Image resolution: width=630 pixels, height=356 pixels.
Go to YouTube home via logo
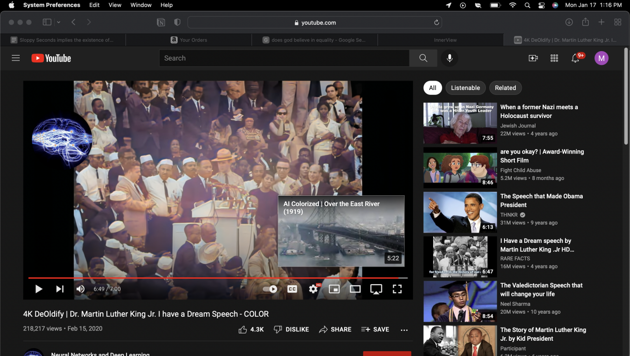click(x=51, y=58)
